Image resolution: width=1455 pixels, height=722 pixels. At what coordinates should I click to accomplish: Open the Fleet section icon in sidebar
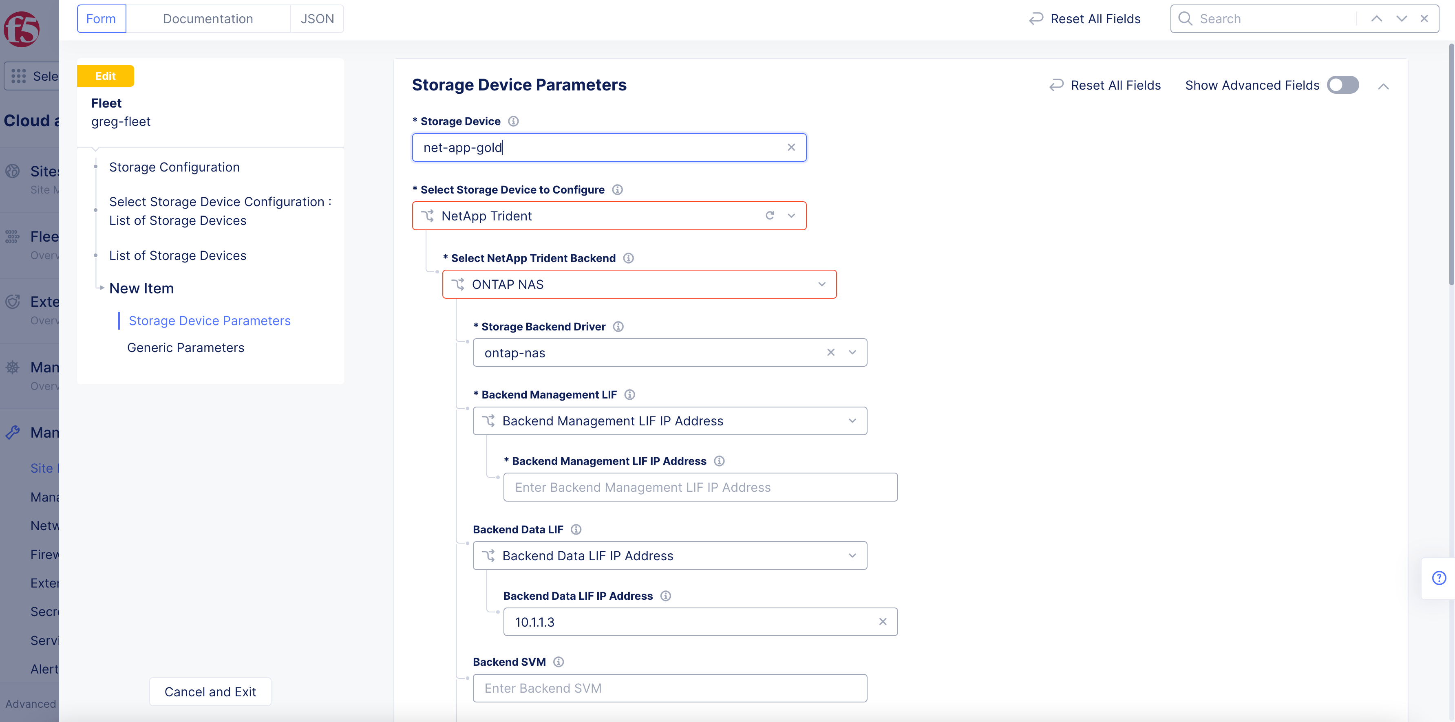[12, 236]
